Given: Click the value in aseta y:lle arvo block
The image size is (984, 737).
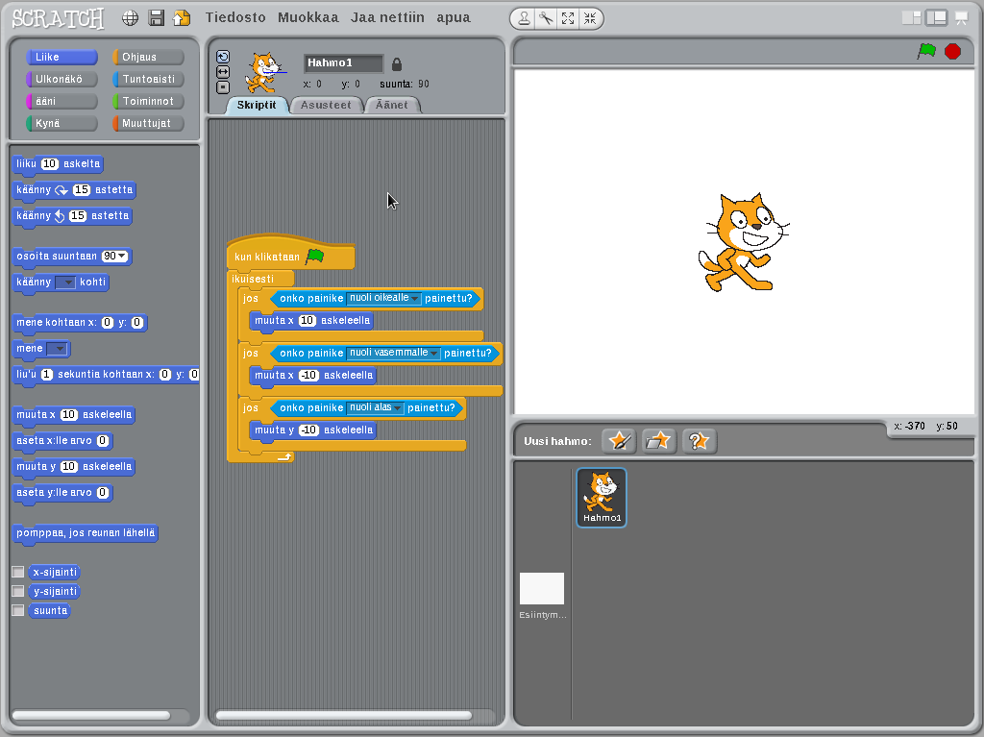Looking at the screenshot, I should 103,493.
